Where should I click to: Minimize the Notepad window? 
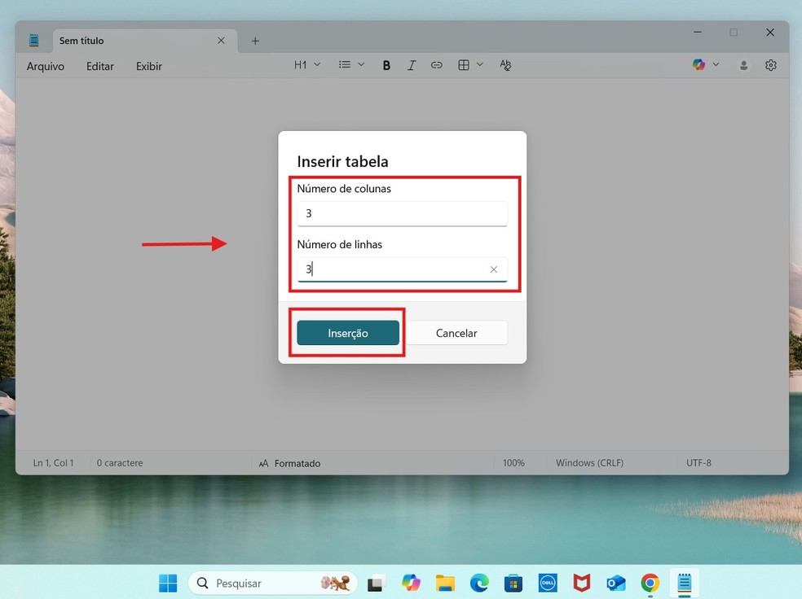click(697, 33)
